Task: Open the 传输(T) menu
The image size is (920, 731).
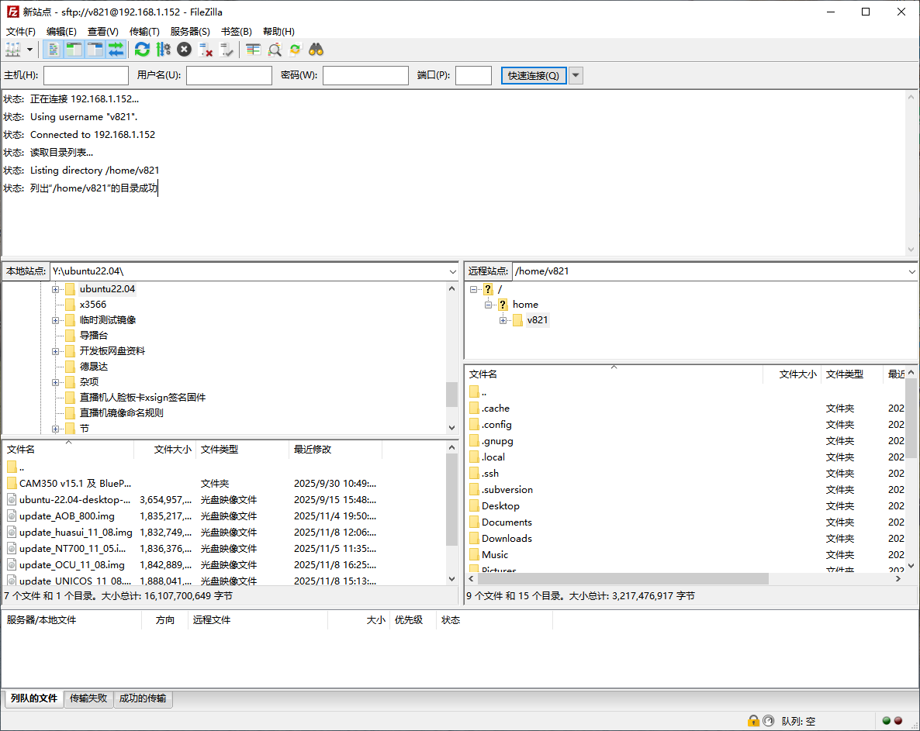Action: (x=144, y=32)
